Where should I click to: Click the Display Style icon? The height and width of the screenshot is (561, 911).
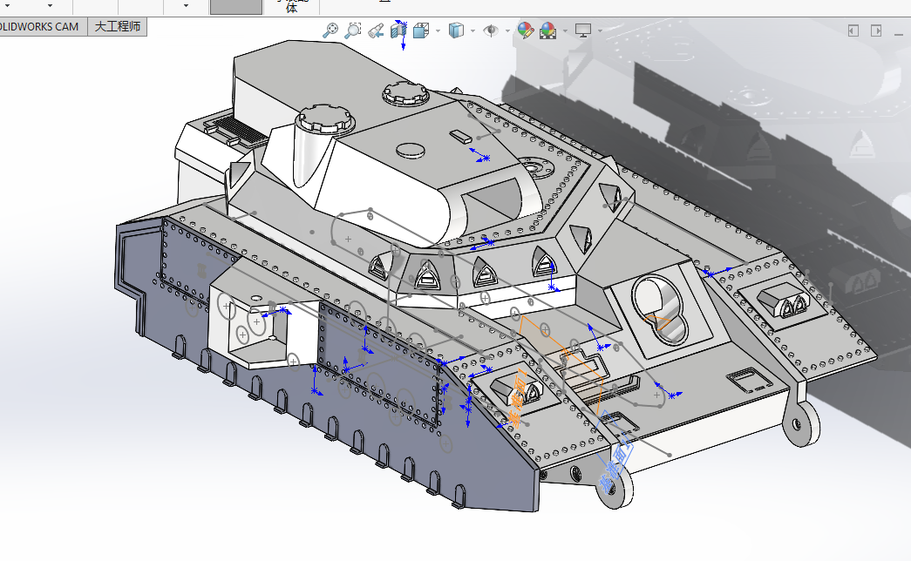point(456,30)
